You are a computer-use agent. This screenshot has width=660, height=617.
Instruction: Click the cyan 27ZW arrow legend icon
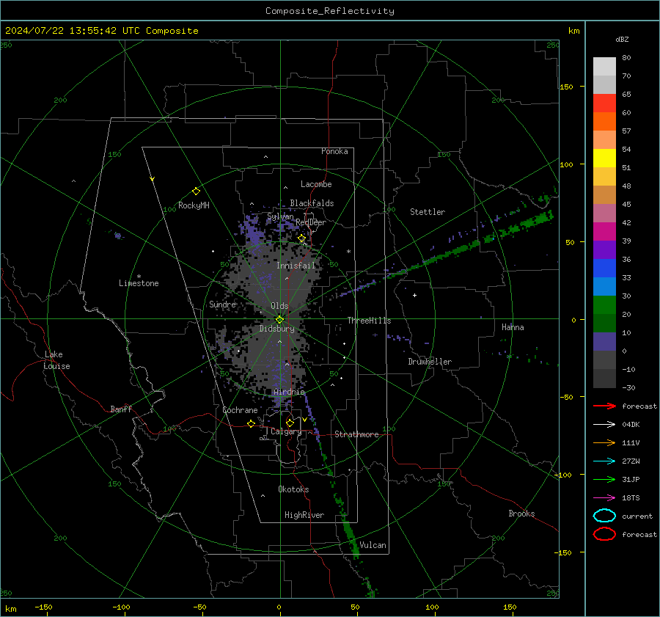604,461
